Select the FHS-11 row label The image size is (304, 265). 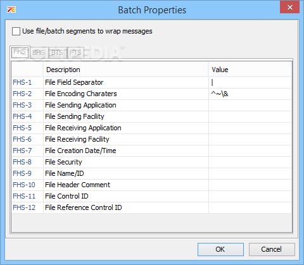click(24, 196)
